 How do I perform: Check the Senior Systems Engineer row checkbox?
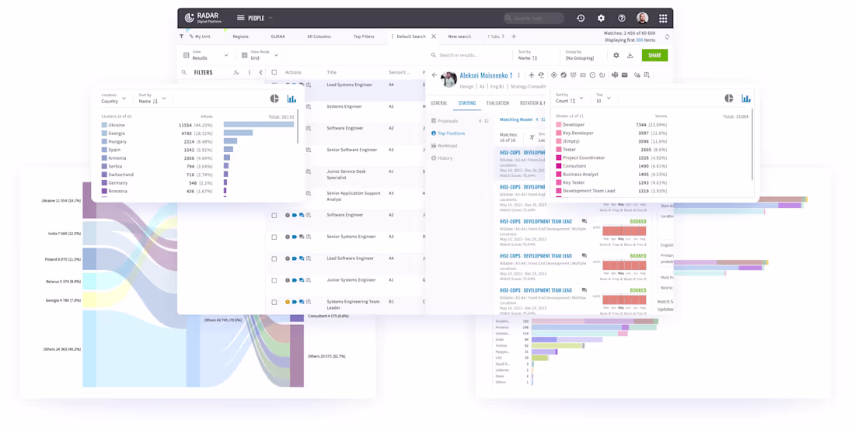[x=274, y=237]
